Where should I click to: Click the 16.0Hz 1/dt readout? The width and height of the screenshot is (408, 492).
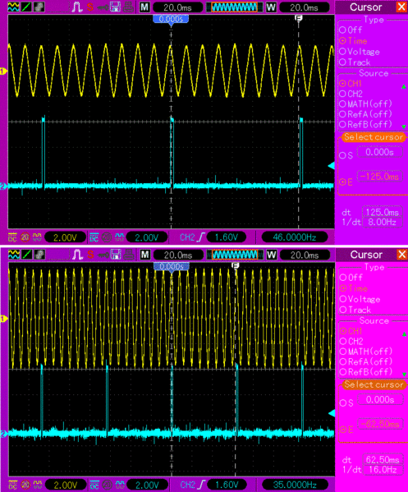click(383, 470)
